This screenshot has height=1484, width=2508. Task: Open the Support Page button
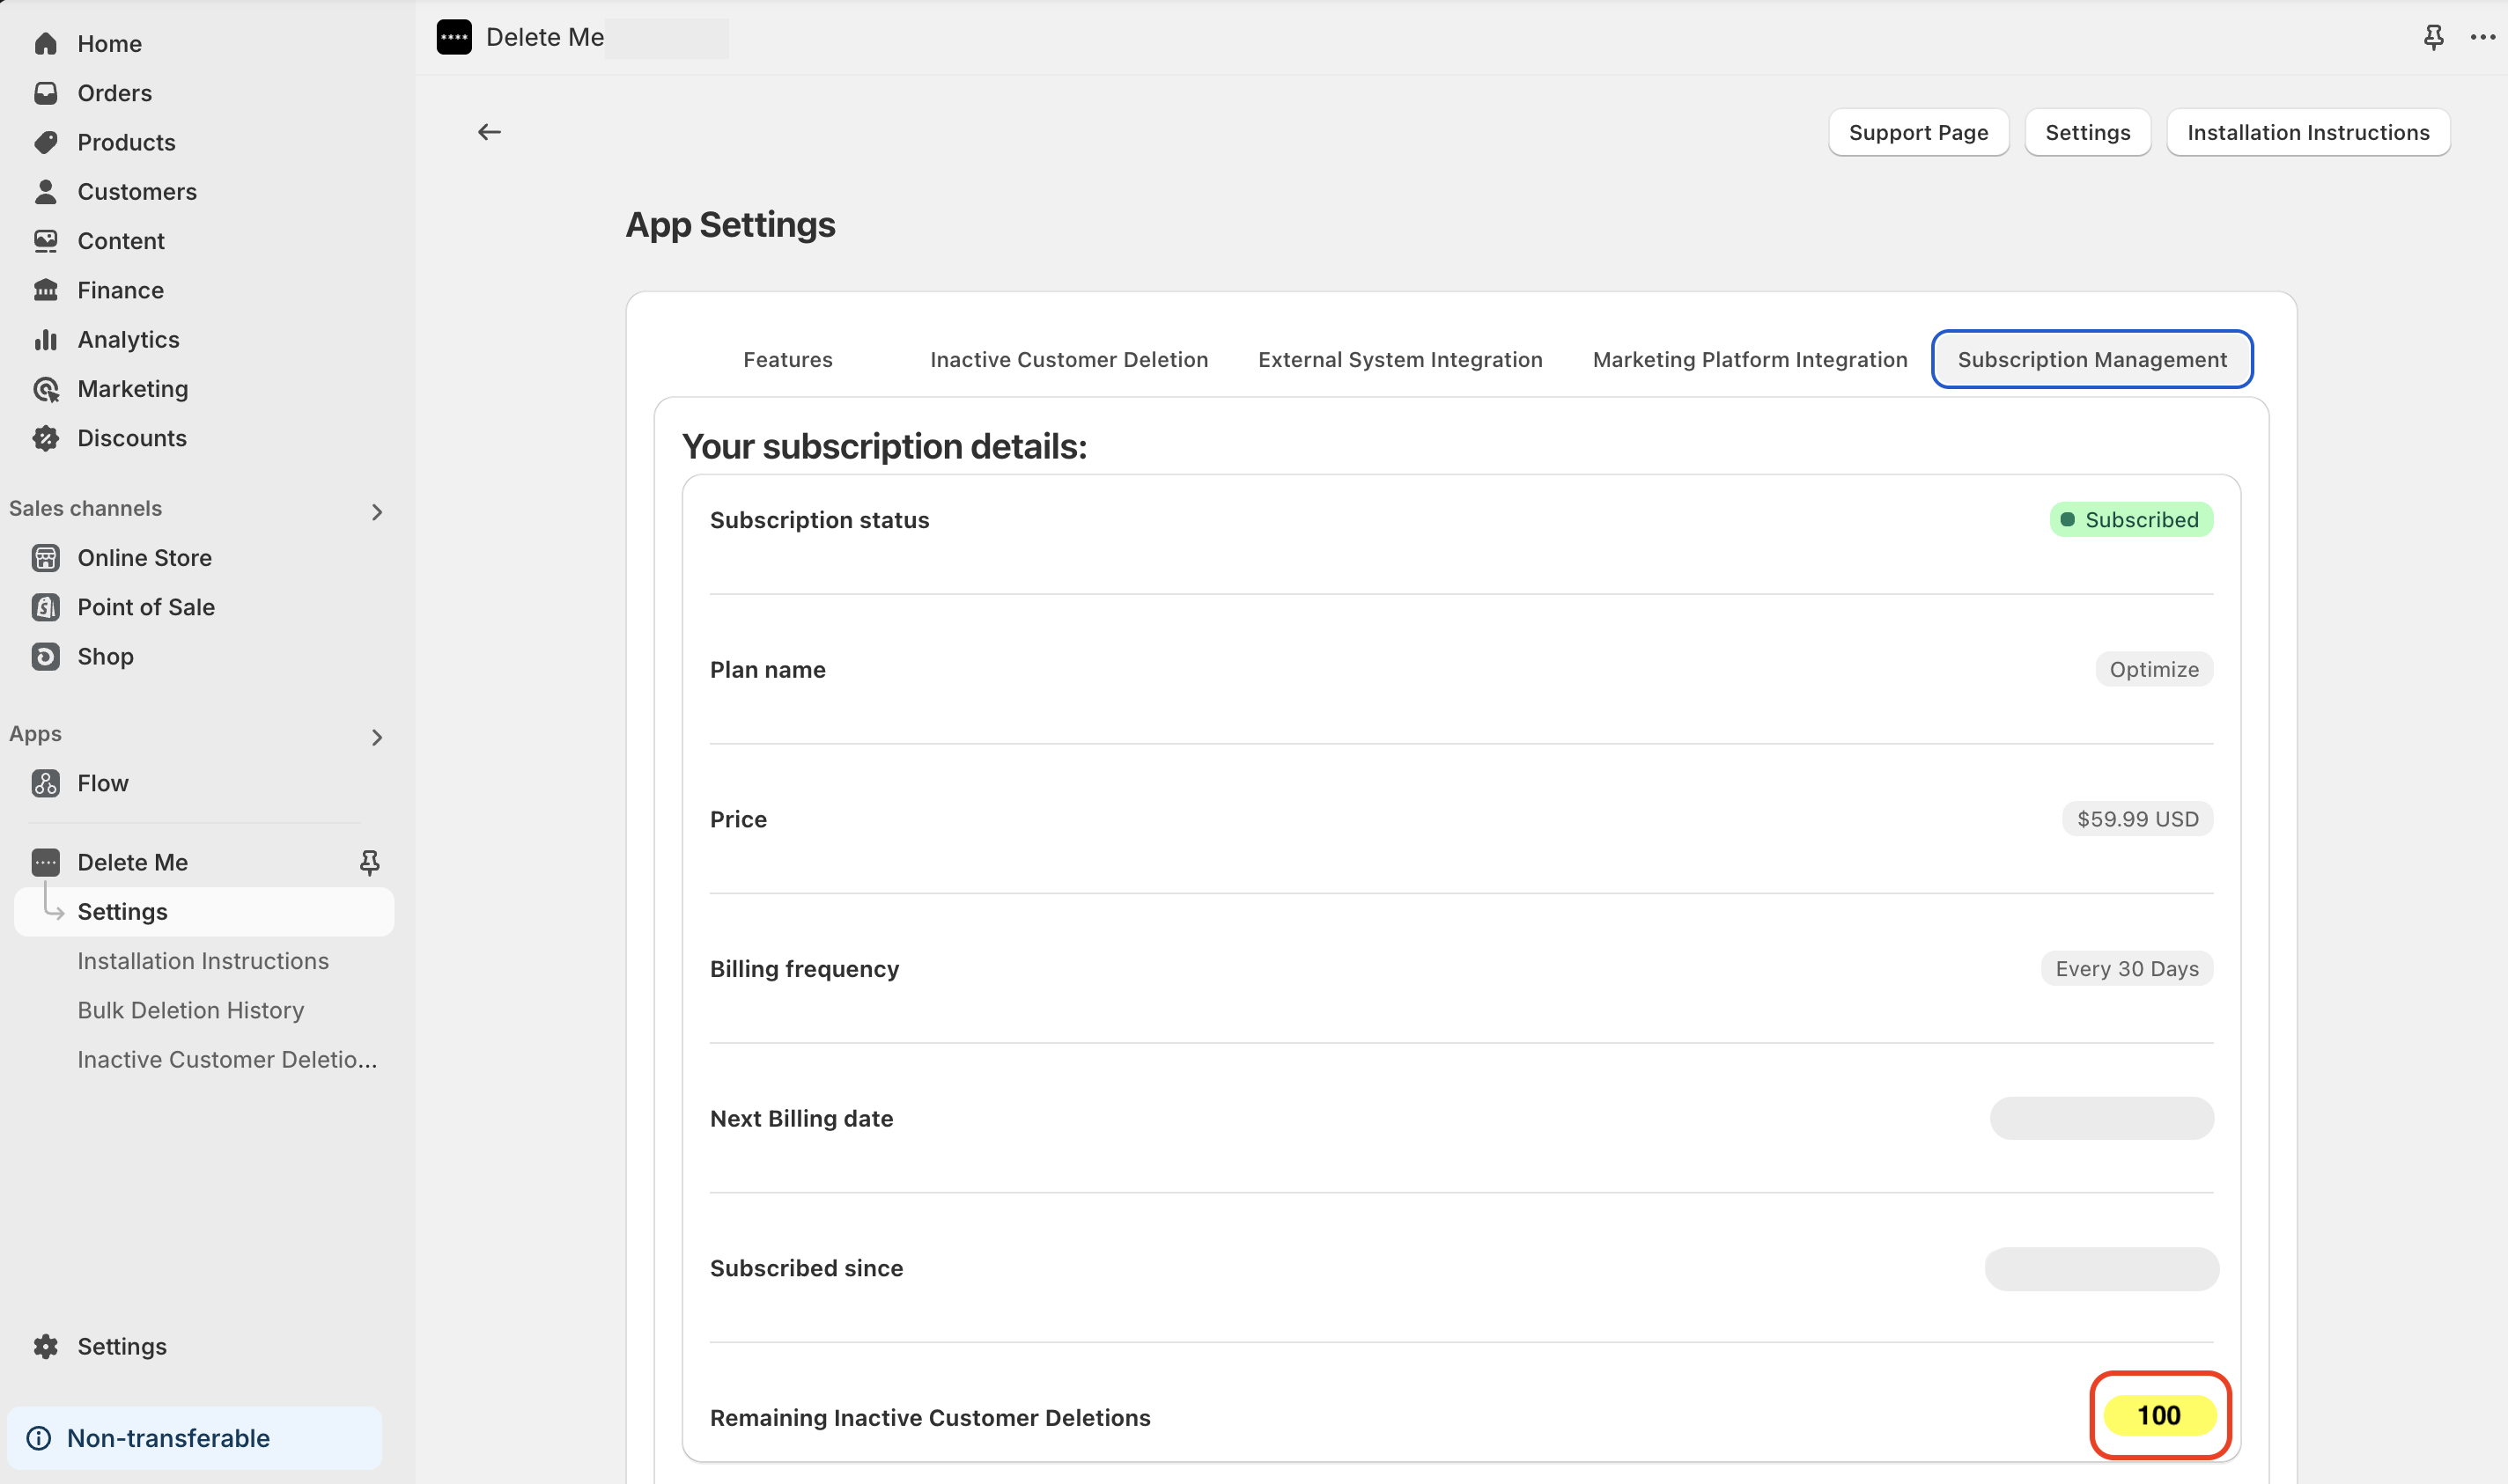(x=1918, y=132)
